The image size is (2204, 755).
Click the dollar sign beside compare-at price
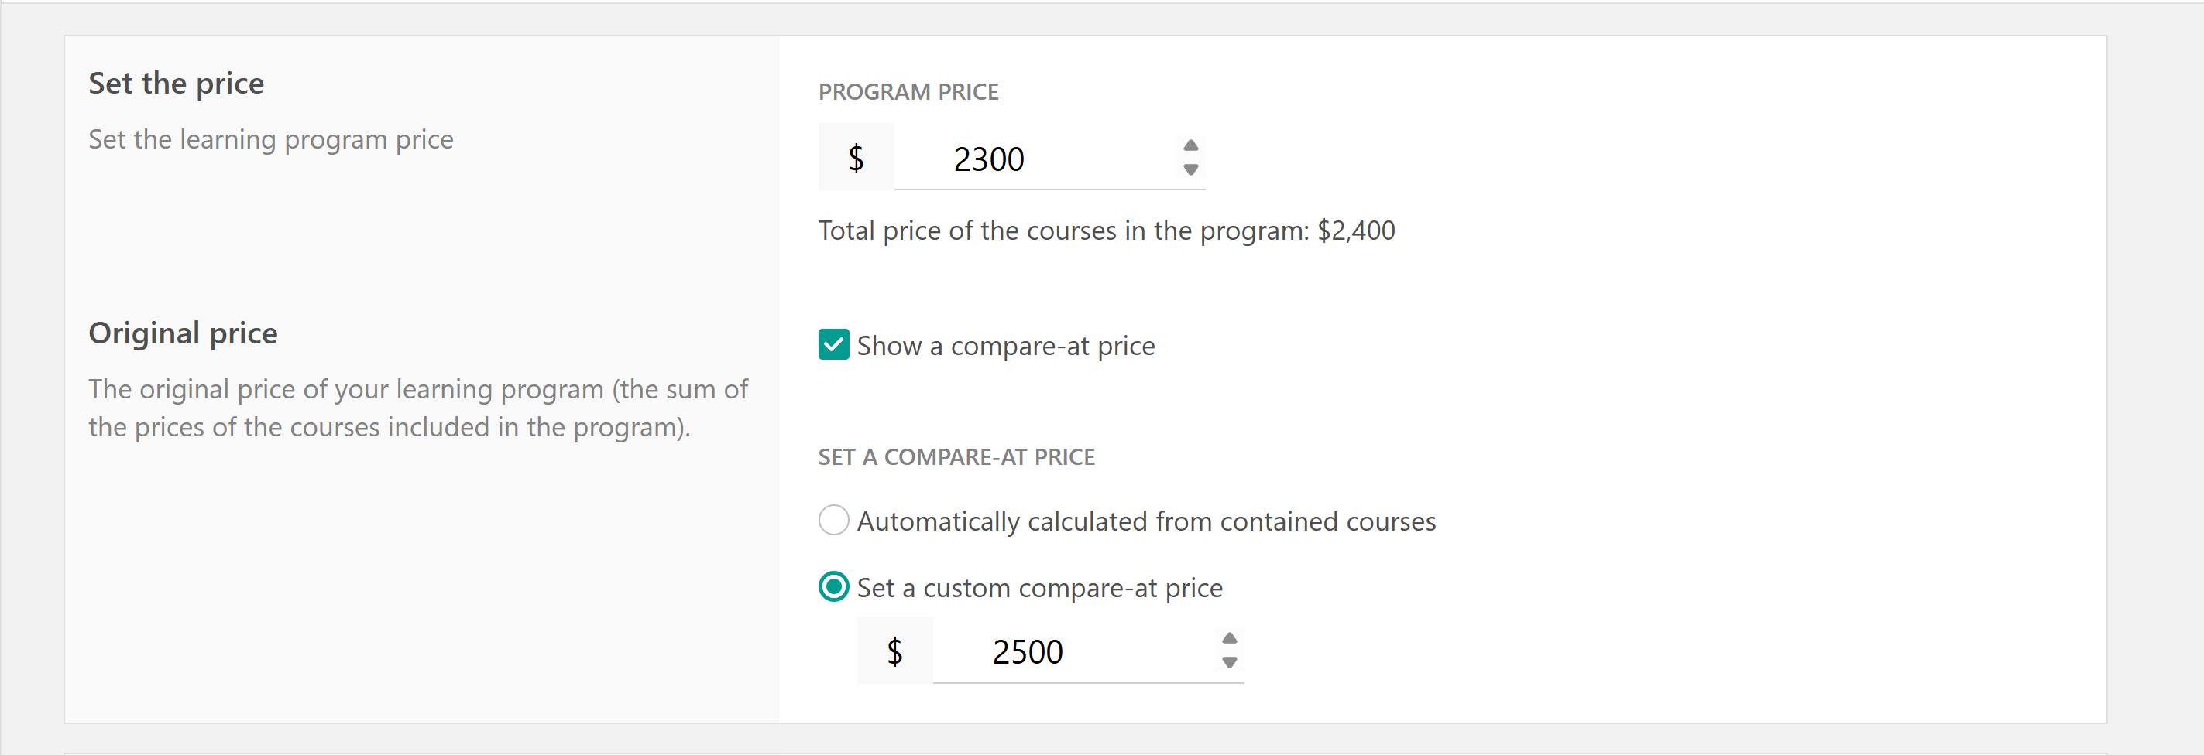(894, 651)
